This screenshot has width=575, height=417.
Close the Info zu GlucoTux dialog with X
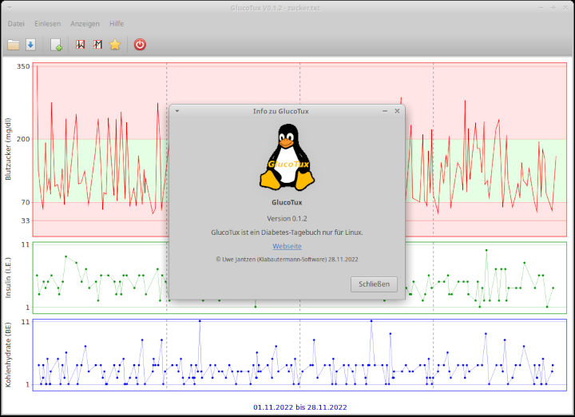click(397, 111)
